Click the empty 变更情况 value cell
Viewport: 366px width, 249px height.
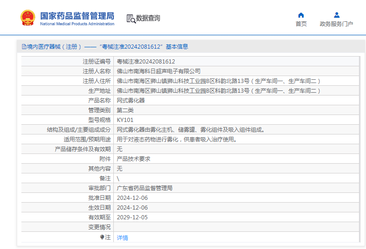point(236,227)
